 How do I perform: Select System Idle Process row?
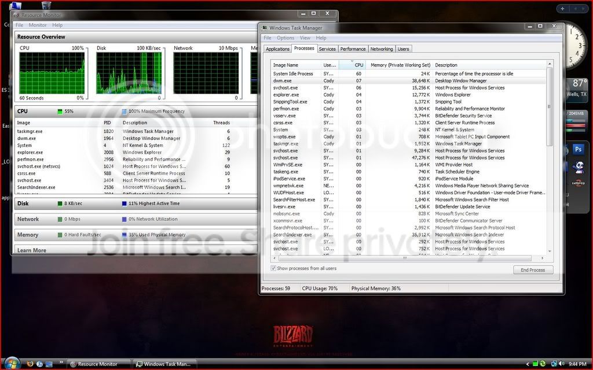click(408, 73)
